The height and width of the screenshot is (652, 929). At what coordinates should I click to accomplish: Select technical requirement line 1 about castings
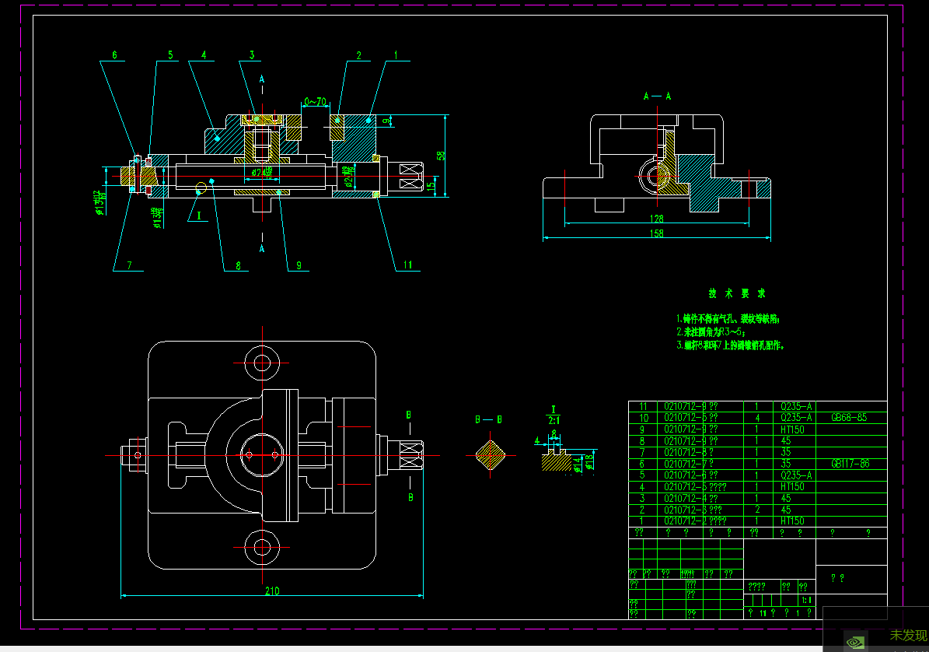[728, 319]
